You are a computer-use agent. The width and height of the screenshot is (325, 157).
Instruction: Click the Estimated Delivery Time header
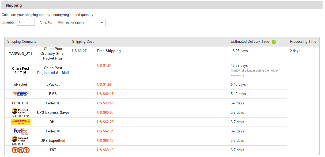(250, 42)
